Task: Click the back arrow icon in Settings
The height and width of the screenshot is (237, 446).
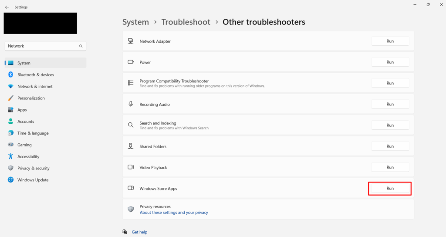Action: 7,7
